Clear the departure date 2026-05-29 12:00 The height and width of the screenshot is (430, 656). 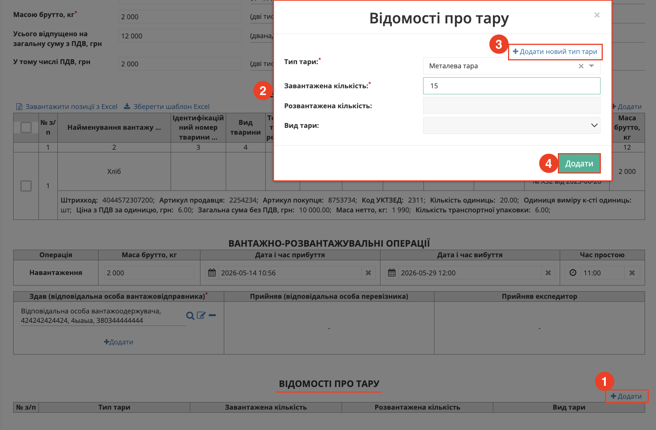(548, 273)
